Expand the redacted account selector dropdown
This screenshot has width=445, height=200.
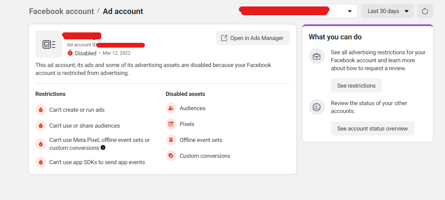(x=298, y=11)
